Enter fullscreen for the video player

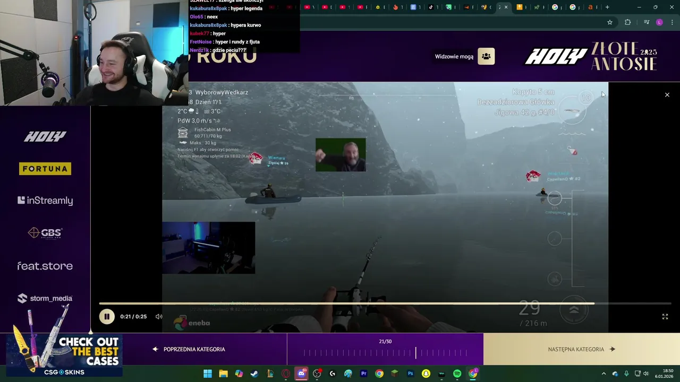tap(665, 317)
